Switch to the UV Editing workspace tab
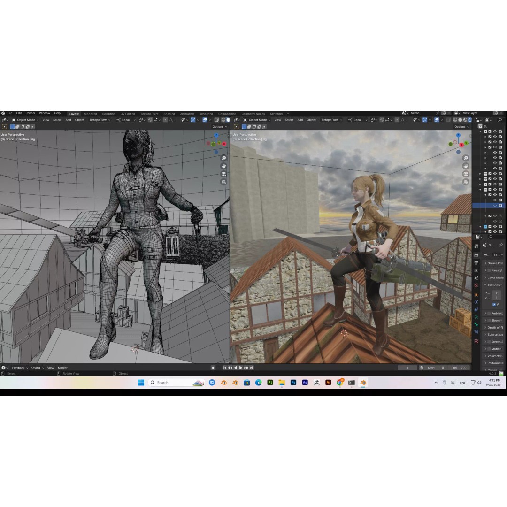Image resolution: width=507 pixels, height=507 pixels. coord(128,114)
